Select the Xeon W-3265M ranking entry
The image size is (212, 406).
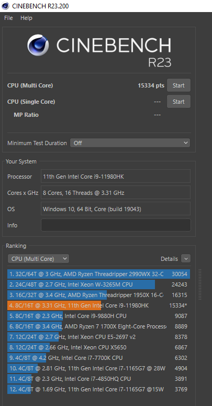point(98,284)
